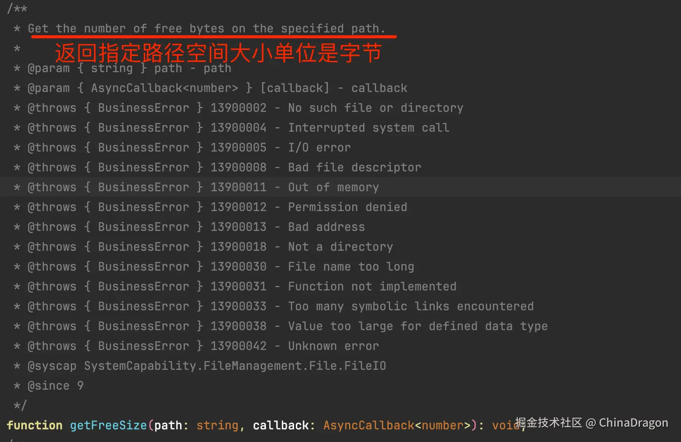
Task: Click error code 13900002
Action: point(239,108)
